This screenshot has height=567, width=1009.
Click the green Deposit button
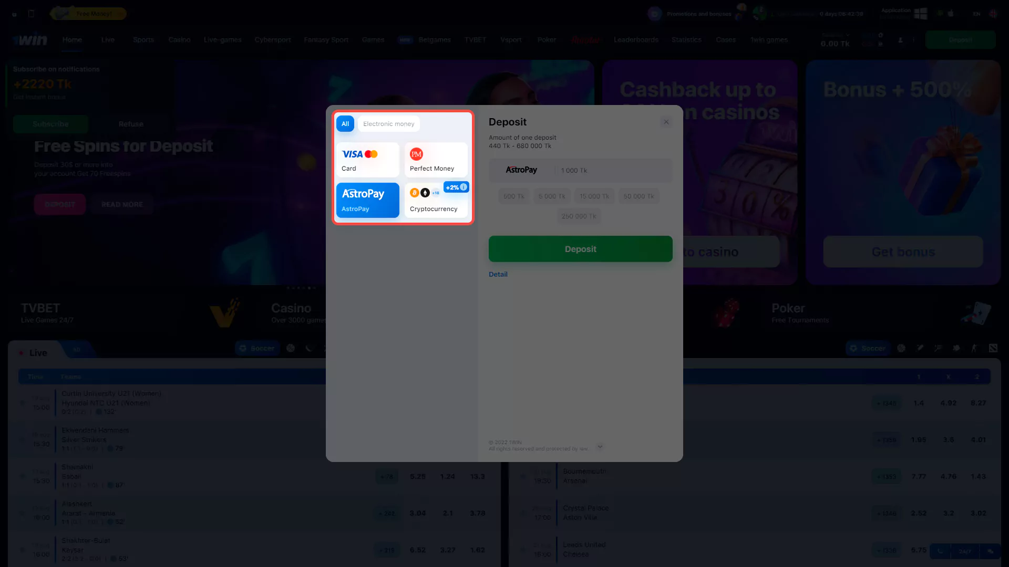[x=581, y=248]
